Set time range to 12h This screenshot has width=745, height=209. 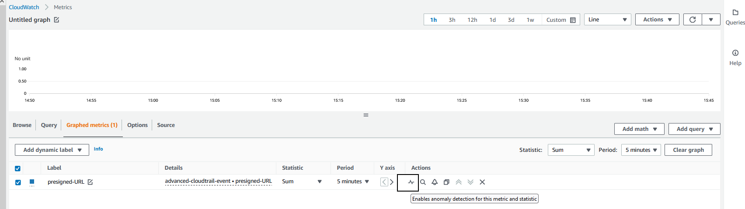pos(472,20)
